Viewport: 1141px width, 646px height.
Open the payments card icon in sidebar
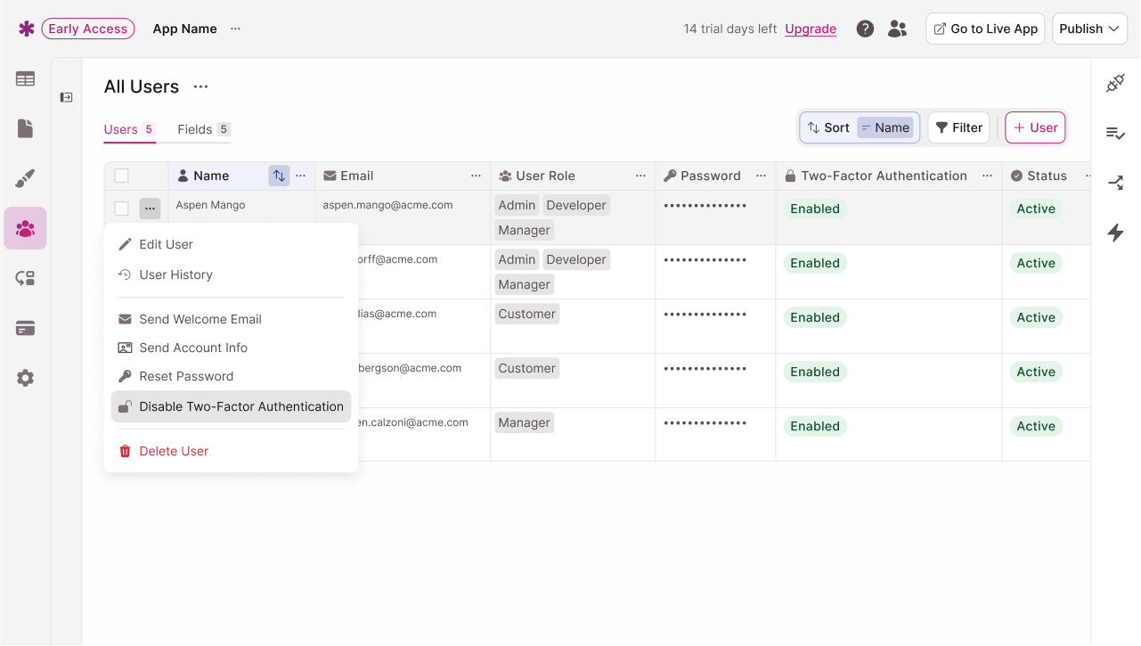click(25, 328)
